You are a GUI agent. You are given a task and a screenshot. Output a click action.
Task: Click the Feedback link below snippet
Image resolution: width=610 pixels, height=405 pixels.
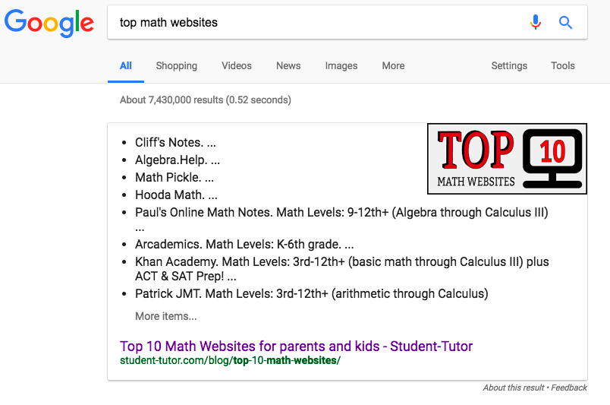tap(569, 388)
